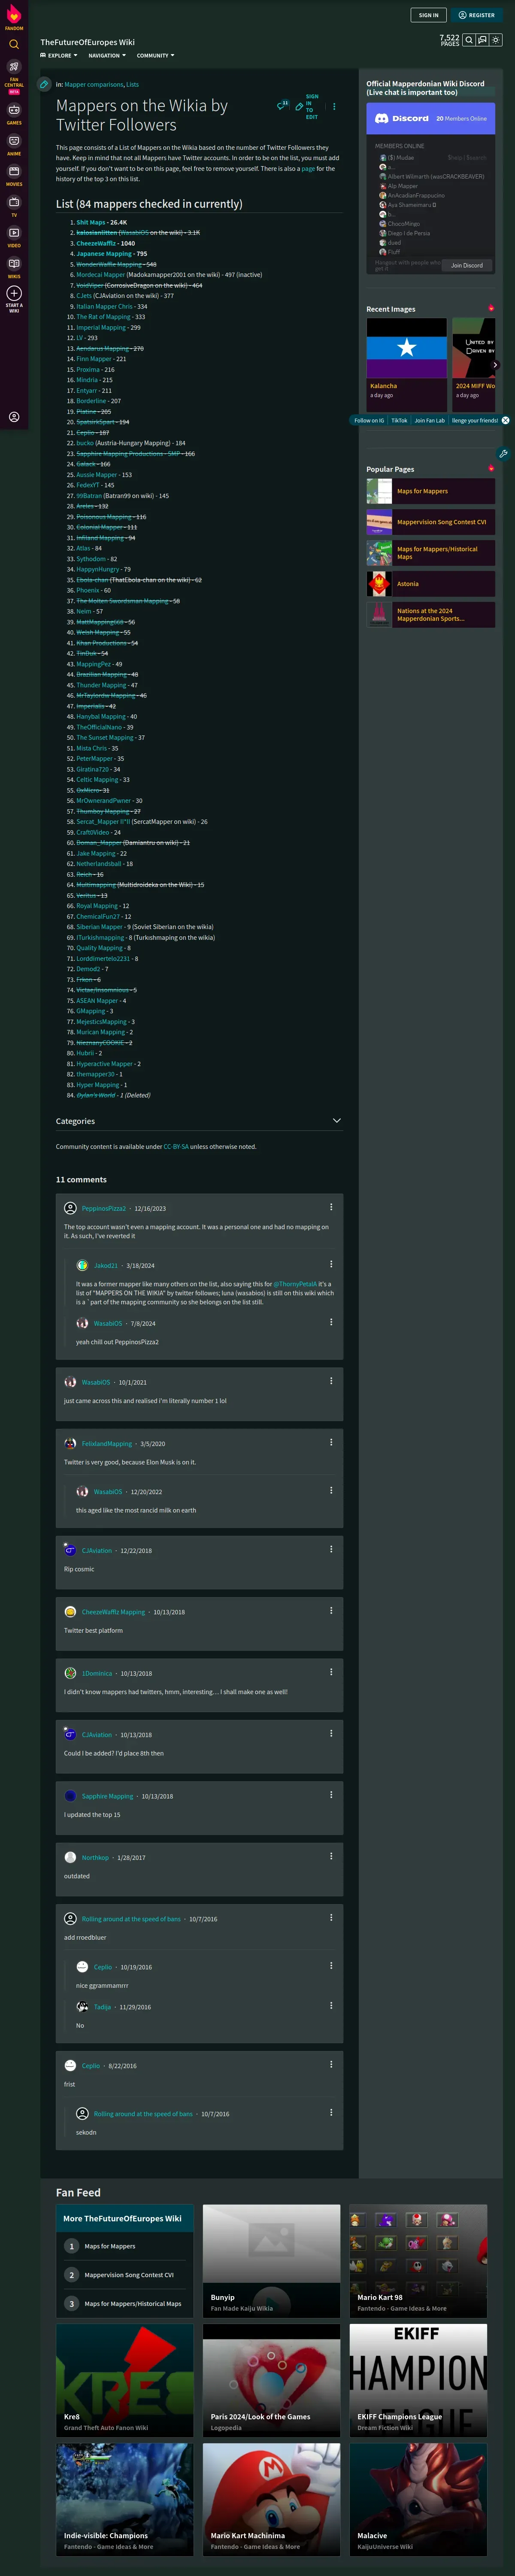This screenshot has height=2576, width=515.
Task: Open WasabiOS profile from 10/1/2021 comment
Action: tap(96, 1382)
